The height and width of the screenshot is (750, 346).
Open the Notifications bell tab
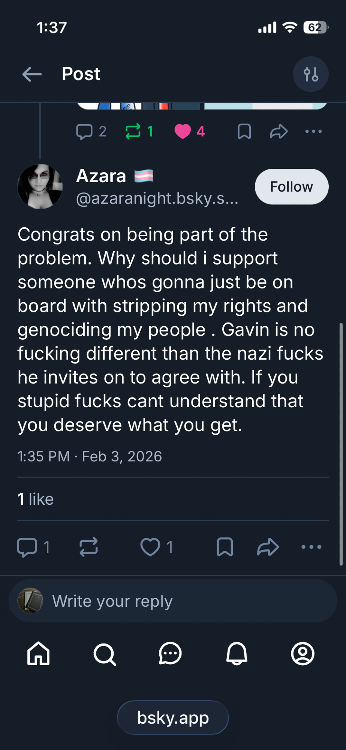point(237,654)
